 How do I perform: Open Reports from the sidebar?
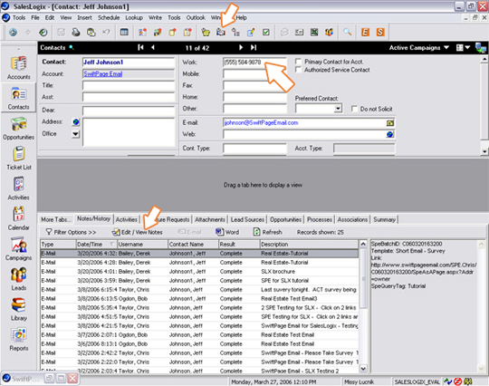tap(19, 339)
